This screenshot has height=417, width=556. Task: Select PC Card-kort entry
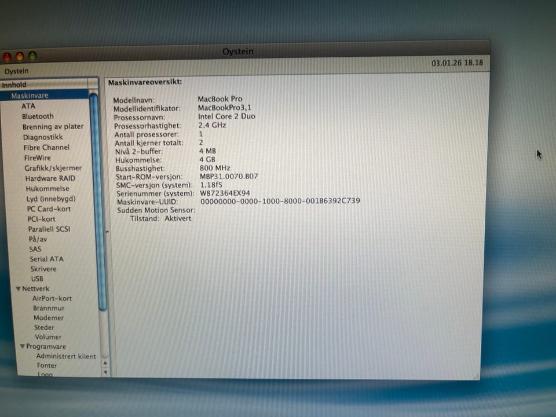(49, 209)
